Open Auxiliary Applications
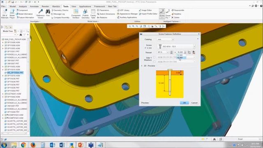Screen dimensions: 263x148 (x=127, y=17)
